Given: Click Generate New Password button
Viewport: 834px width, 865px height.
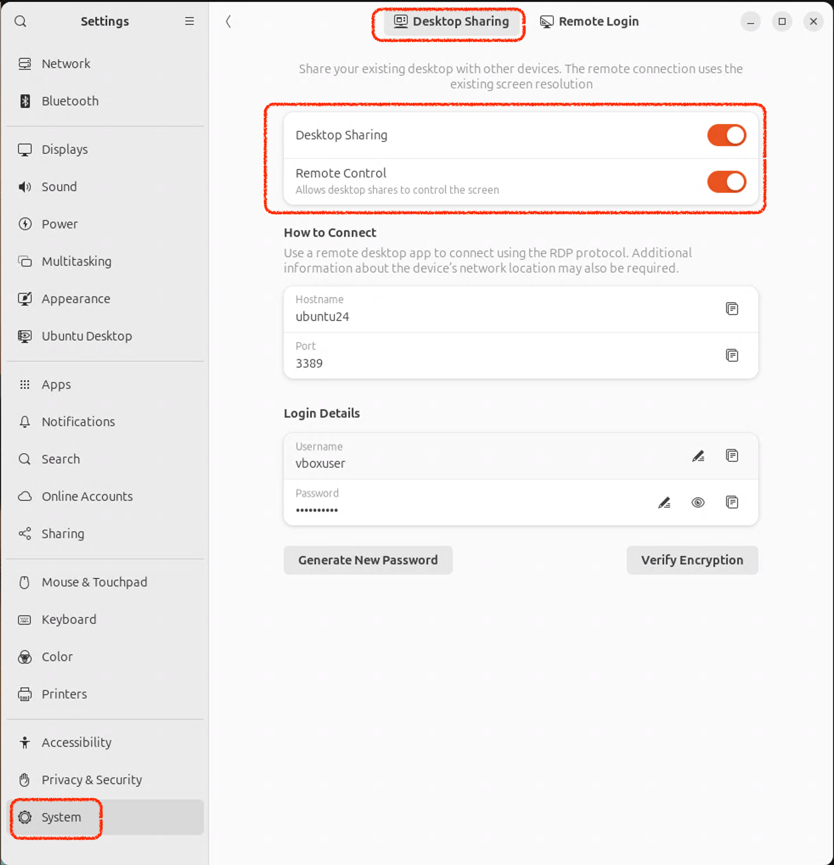Looking at the screenshot, I should point(368,560).
